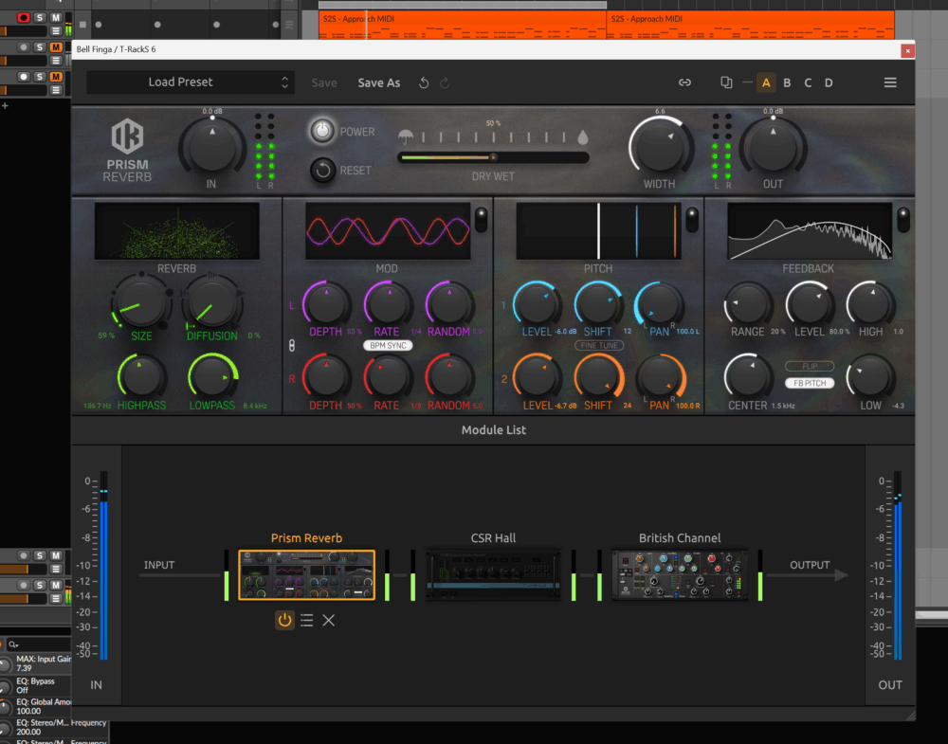The image size is (948, 744).
Task: Toggle the FINE TUNE button
Action: point(599,346)
